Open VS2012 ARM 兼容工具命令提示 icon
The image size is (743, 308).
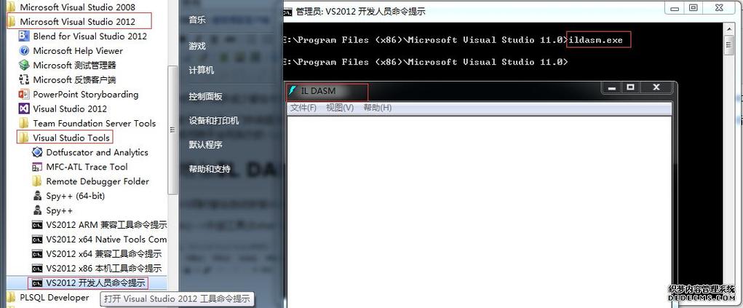point(37,225)
